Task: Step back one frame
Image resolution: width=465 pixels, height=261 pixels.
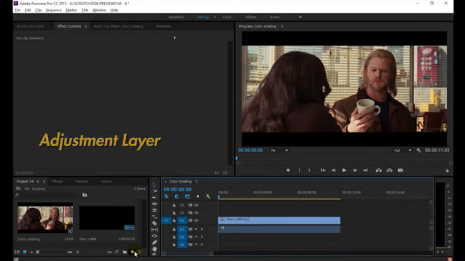Action: (333, 171)
